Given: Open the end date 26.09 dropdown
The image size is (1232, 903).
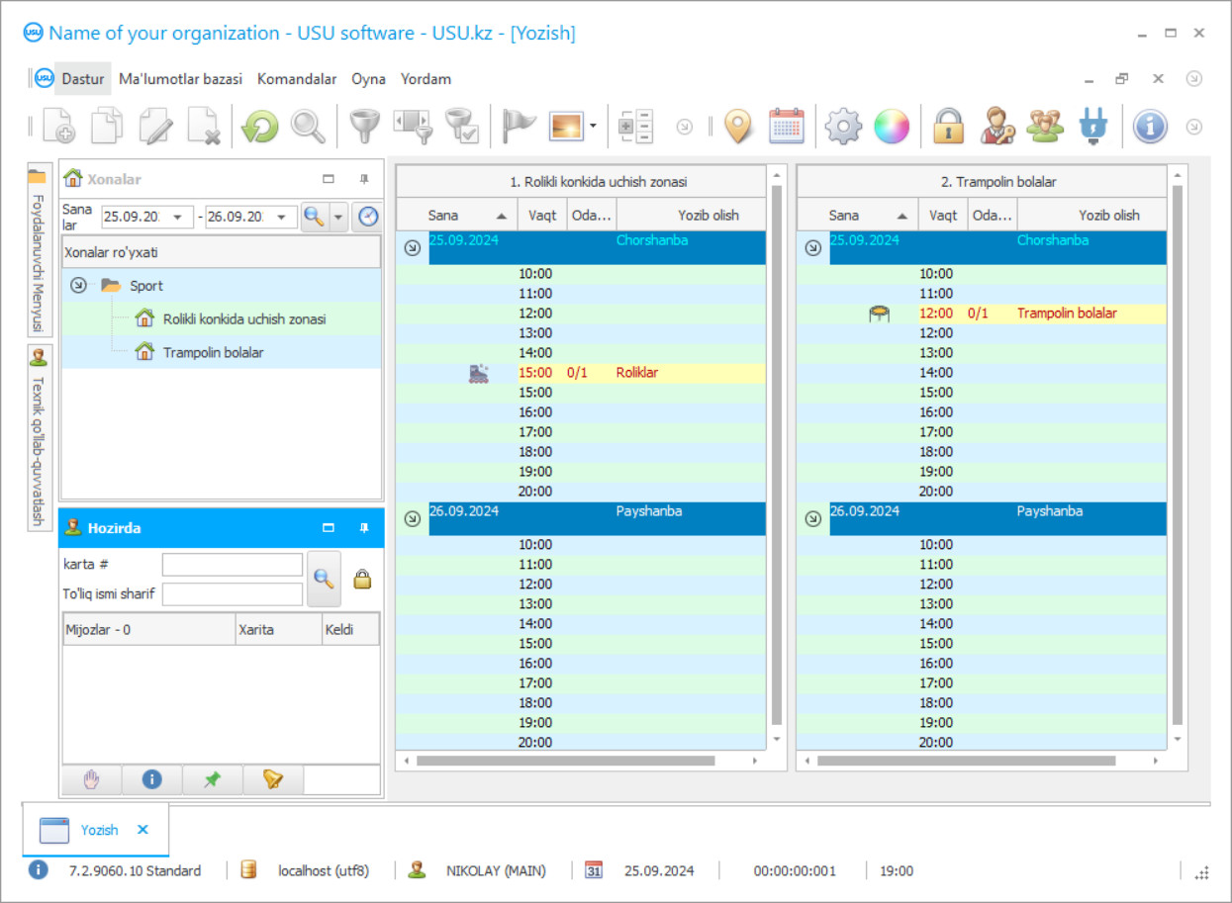Looking at the screenshot, I should [281, 217].
